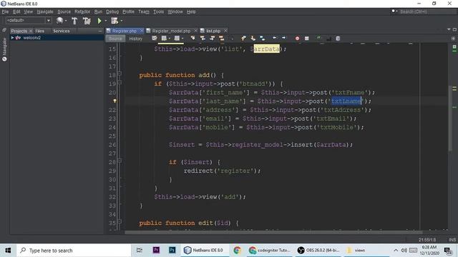Screen dimensions: 458x257
Task: Open Chrome from the Windows taskbar
Action: click(x=237, y=250)
